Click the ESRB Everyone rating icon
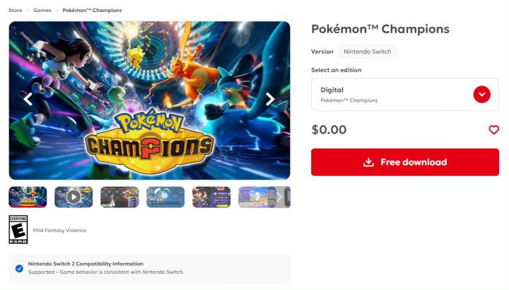This screenshot has height=290, width=509. click(18, 230)
